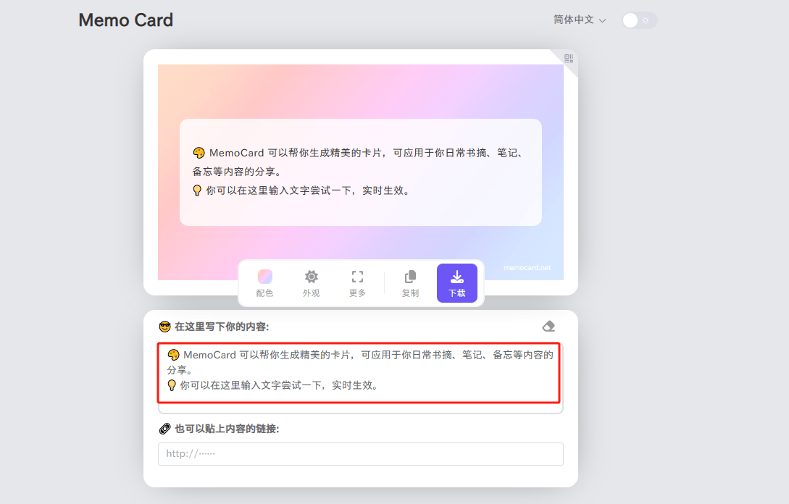
Task: Click the link icon beside 也可以贴上内容的链接
Action: [x=164, y=428]
